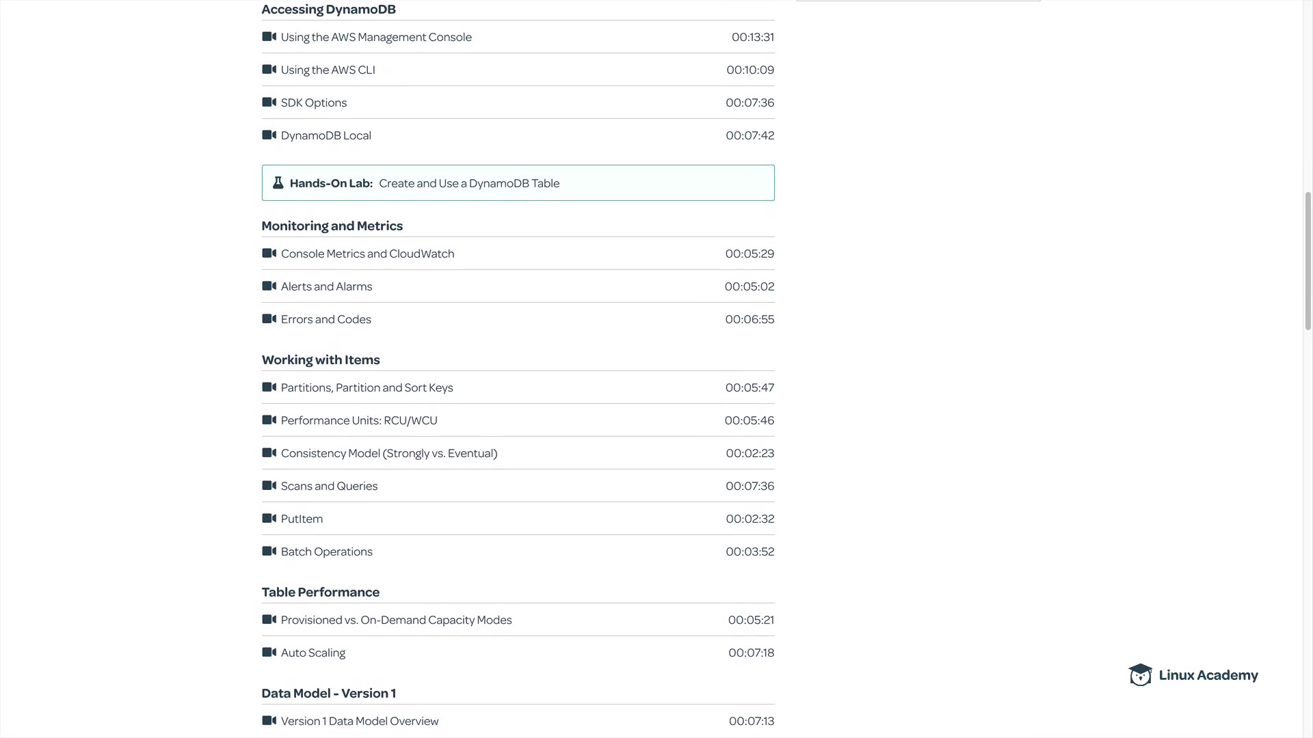The image size is (1313, 738).
Task: Open Console Metrics and CloudWatch lesson
Action: pos(367,254)
